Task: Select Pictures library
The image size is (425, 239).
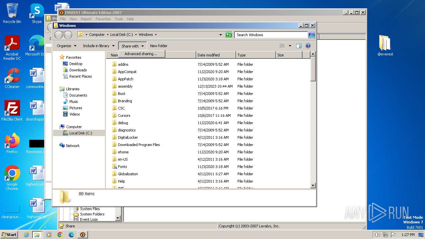Action: coord(76,108)
